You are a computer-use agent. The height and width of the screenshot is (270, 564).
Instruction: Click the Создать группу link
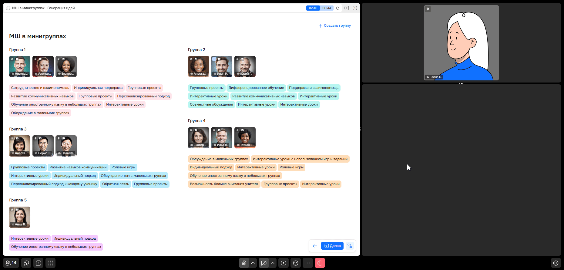pyautogui.click(x=334, y=26)
